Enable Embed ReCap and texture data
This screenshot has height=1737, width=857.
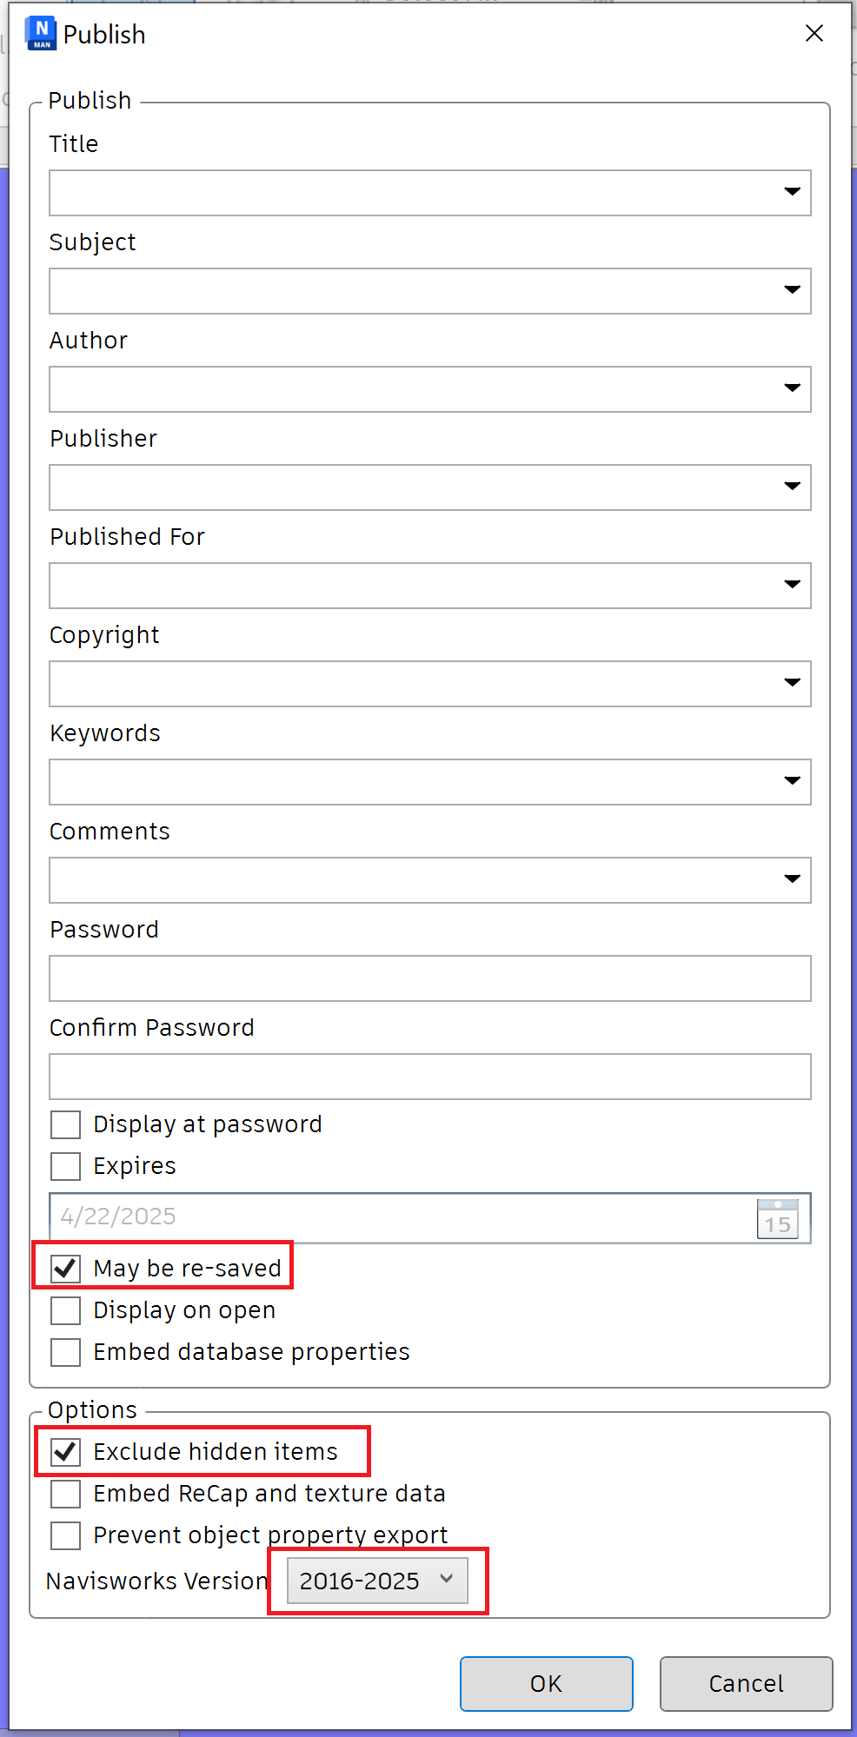[66, 1494]
